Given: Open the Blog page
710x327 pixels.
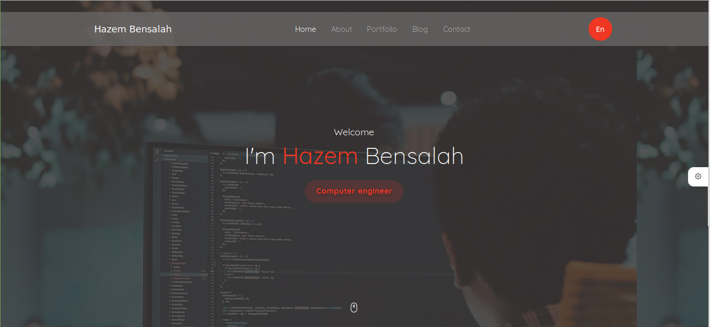Looking at the screenshot, I should coord(420,29).
